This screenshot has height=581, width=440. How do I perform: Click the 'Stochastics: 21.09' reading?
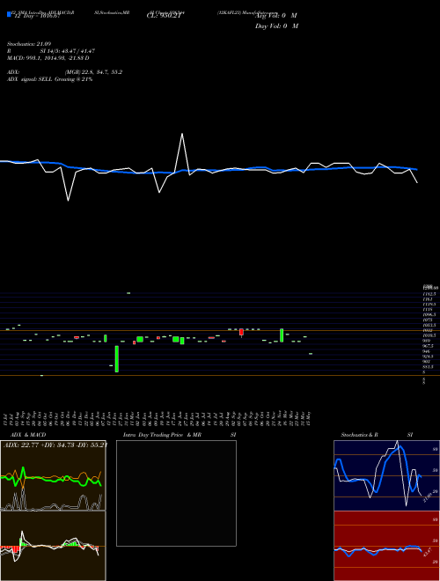(29, 44)
